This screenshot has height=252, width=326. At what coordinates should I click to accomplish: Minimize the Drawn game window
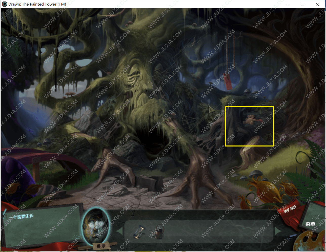pyautogui.click(x=288, y=4)
